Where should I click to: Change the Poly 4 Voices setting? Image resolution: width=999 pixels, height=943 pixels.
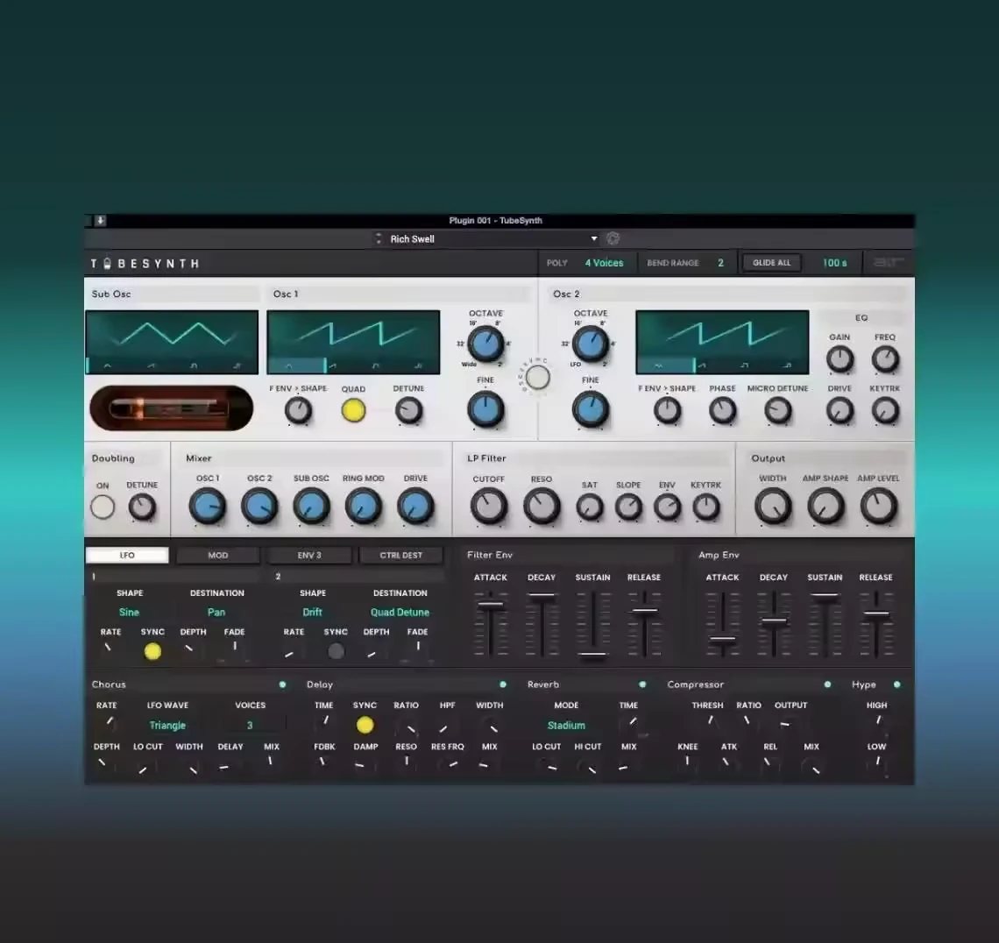point(604,263)
